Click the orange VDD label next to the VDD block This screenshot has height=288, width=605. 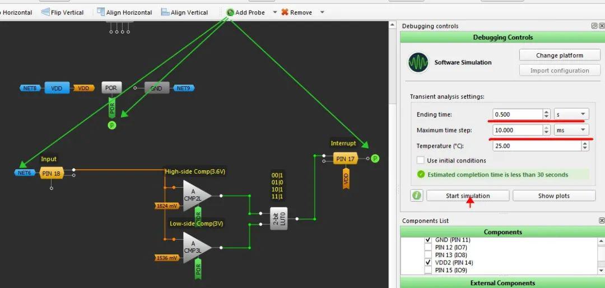pyautogui.click(x=83, y=88)
